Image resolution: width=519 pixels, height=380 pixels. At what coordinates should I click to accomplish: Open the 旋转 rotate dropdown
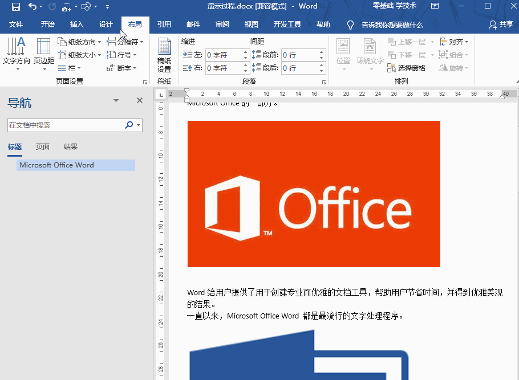[454, 68]
